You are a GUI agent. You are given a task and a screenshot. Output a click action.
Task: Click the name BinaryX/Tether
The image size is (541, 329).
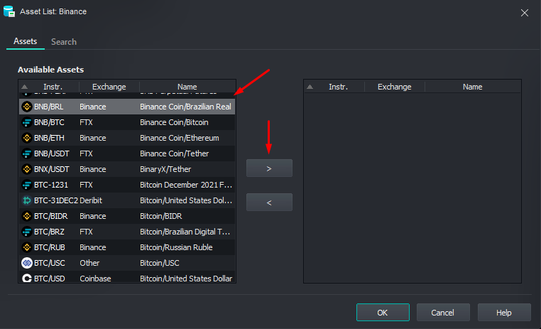pyautogui.click(x=165, y=169)
